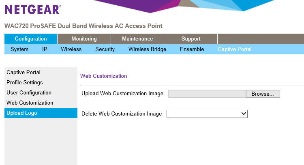Switch to the Monitoring tab
The image size is (304, 165).
click(84, 39)
